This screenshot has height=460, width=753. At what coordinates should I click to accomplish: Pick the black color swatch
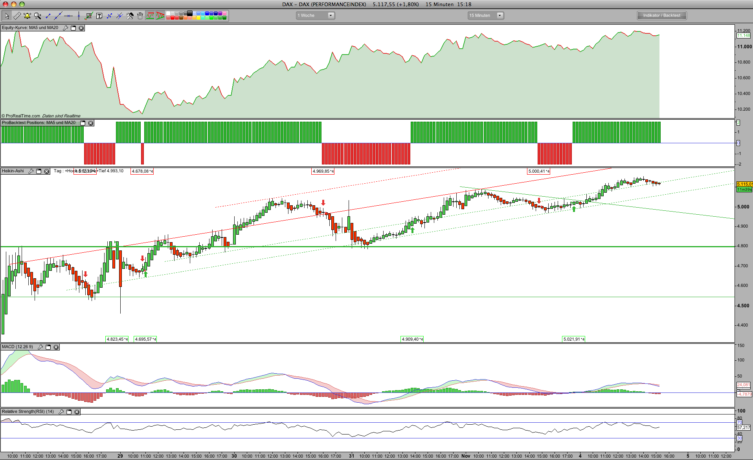point(190,13)
